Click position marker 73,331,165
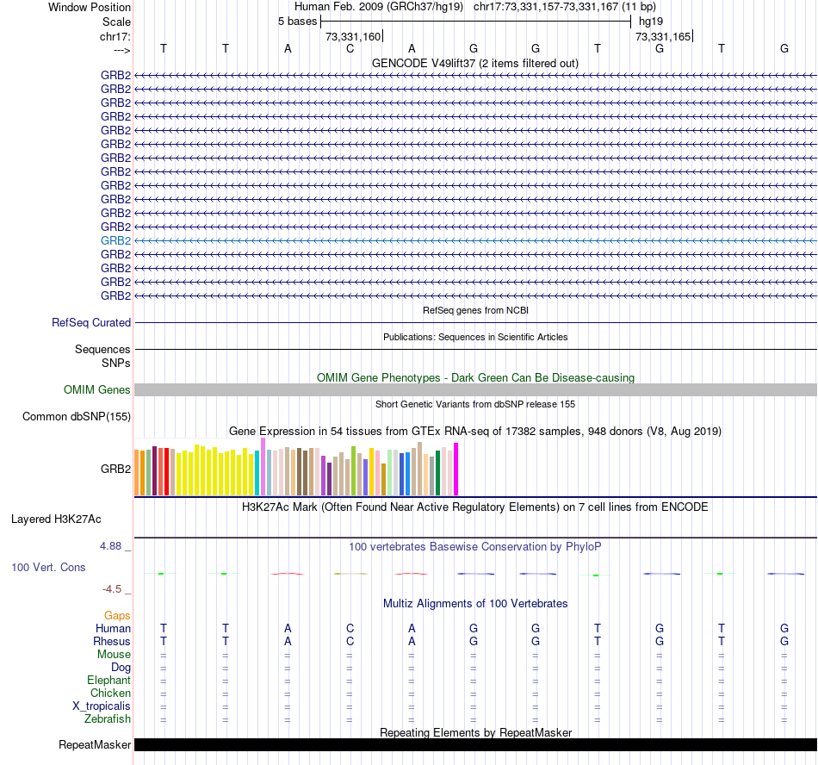818x765 pixels. click(663, 36)
